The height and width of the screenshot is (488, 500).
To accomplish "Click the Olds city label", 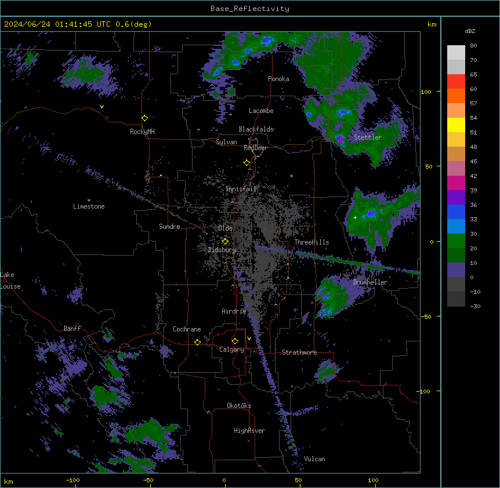I will click(225, 228).
